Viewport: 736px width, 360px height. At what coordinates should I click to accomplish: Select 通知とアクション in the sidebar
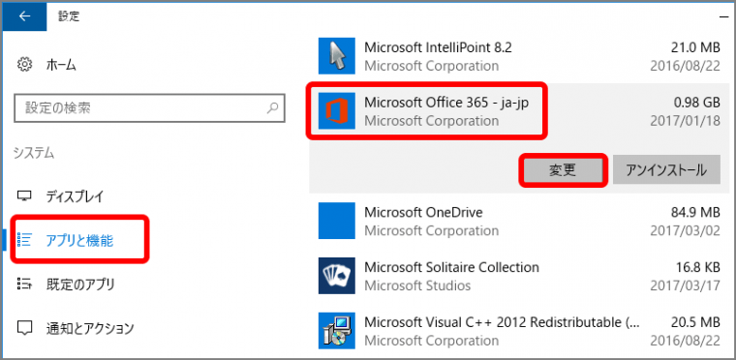point(90,328)
